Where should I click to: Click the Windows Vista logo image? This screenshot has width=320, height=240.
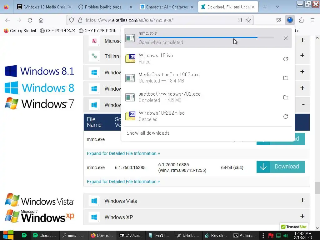[39, 200]
